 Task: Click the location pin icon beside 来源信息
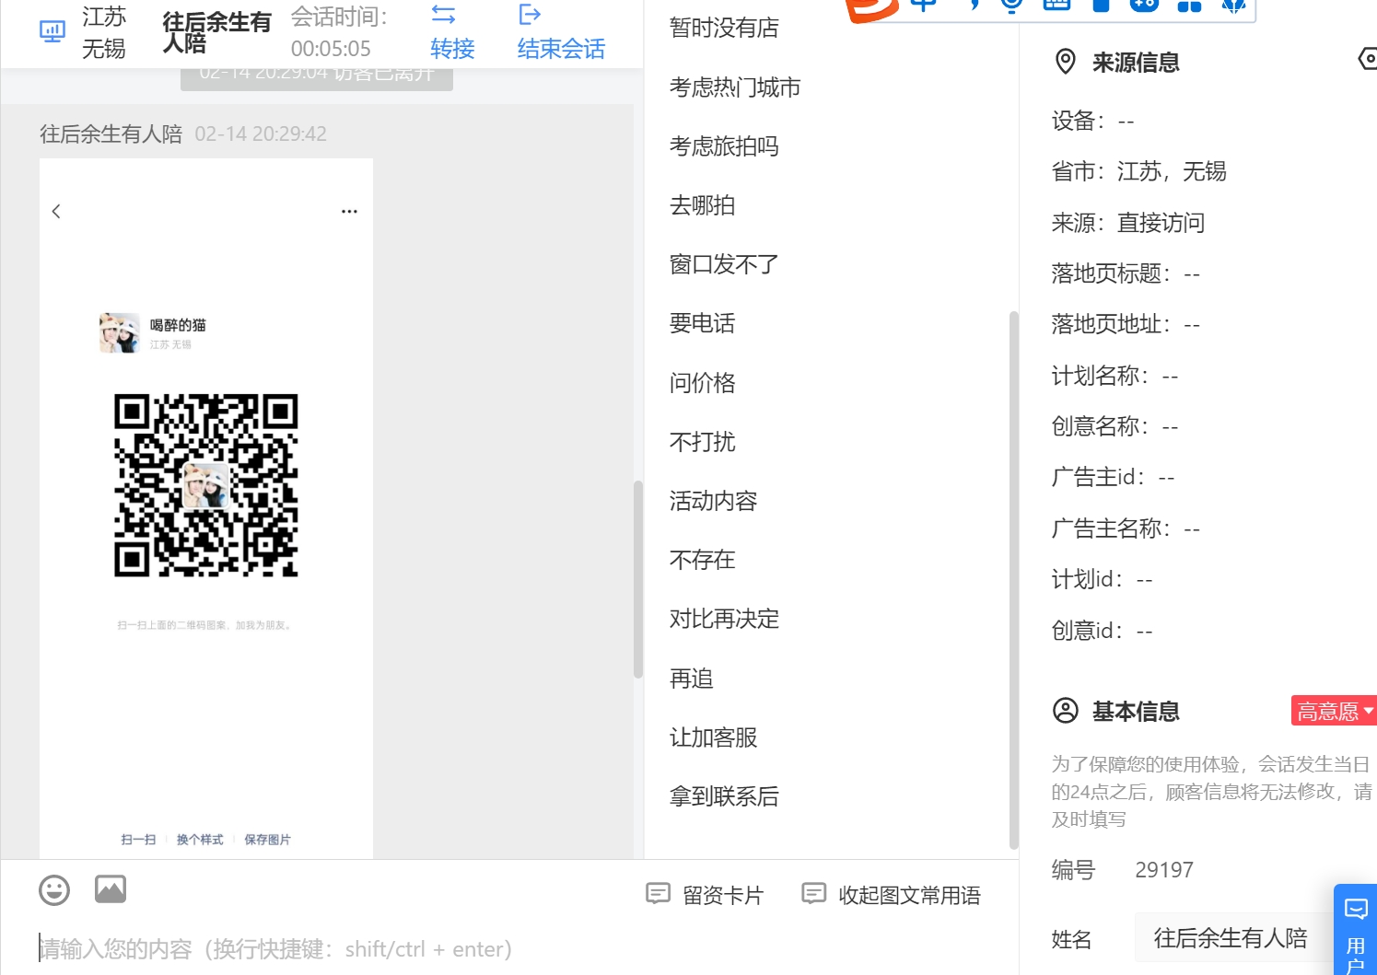[1065, 62]
